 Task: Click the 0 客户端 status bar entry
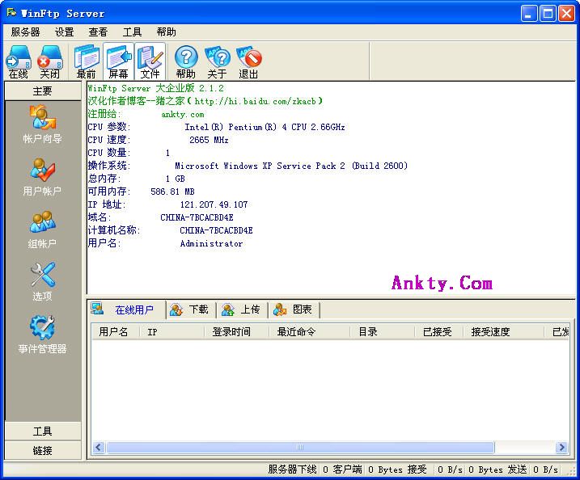click(342, 469)
